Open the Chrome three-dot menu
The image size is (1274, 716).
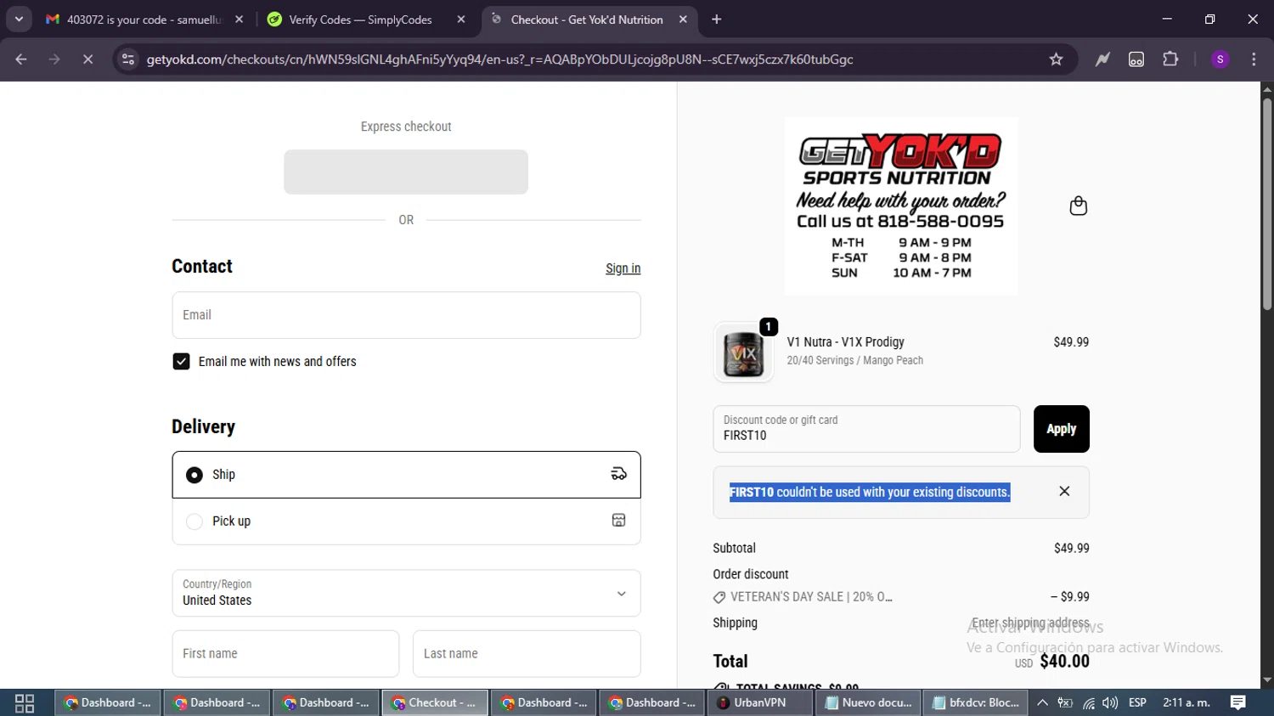coord(1254,59)
